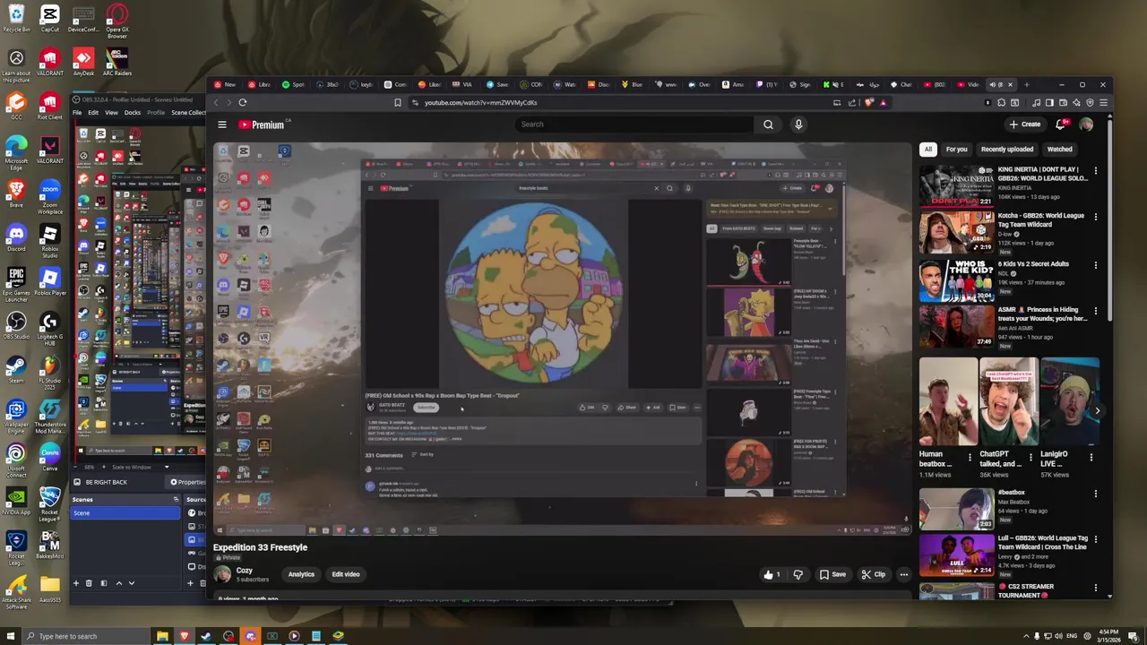This screenshot has width=1147, height=645.
Task: Open Brave from the Windows taskbar
Action: (185, 636)
